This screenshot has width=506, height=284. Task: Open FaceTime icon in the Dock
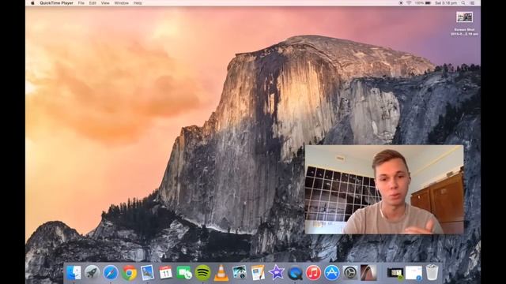point(184,273)
